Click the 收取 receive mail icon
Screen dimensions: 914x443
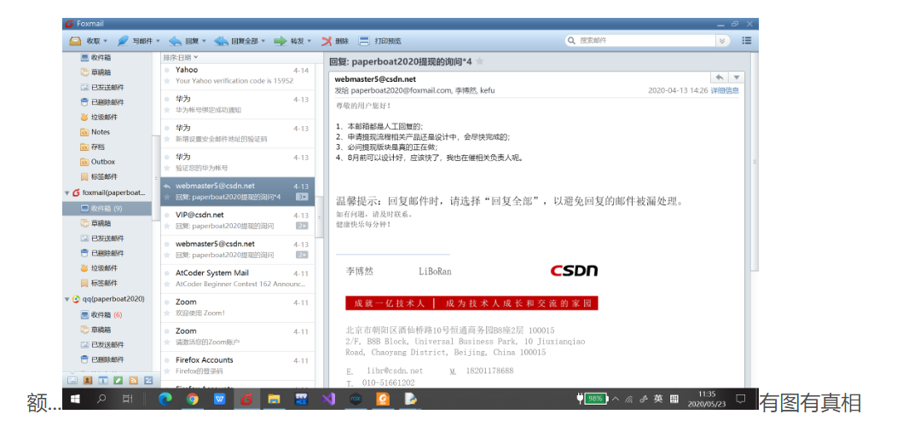75,42
